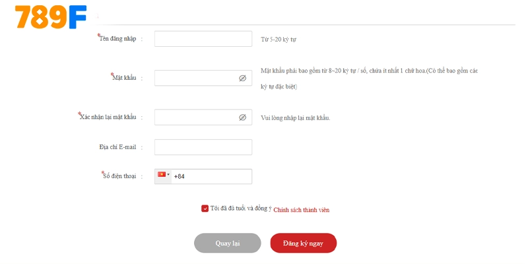Click the 789F logo
Screen dimensions: 528x264
point(51,17)
